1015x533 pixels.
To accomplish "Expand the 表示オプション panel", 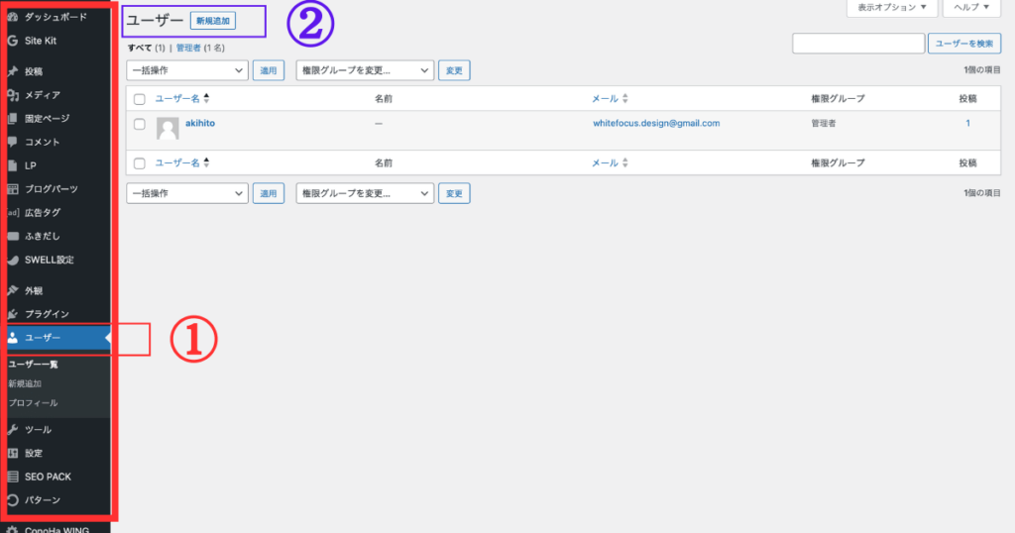I will pos(892,8).
